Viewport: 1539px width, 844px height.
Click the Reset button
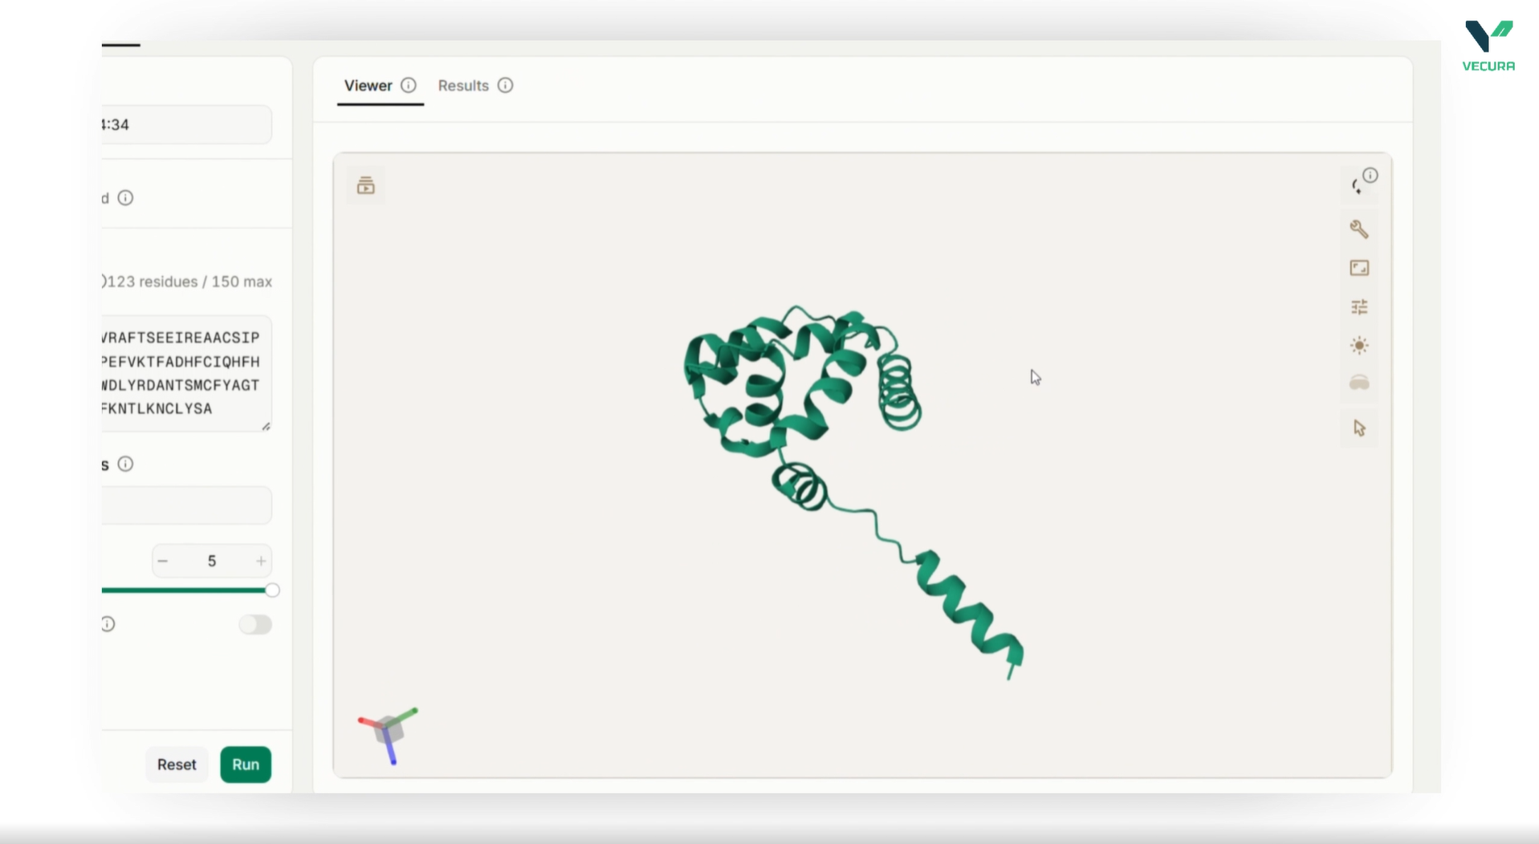(177, 765)
